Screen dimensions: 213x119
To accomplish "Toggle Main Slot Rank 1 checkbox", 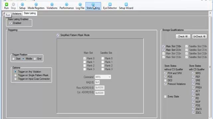I will (85, 62).
